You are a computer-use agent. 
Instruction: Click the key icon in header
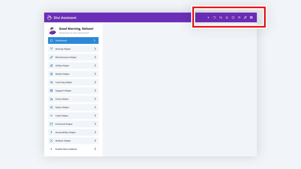(245, 18)
